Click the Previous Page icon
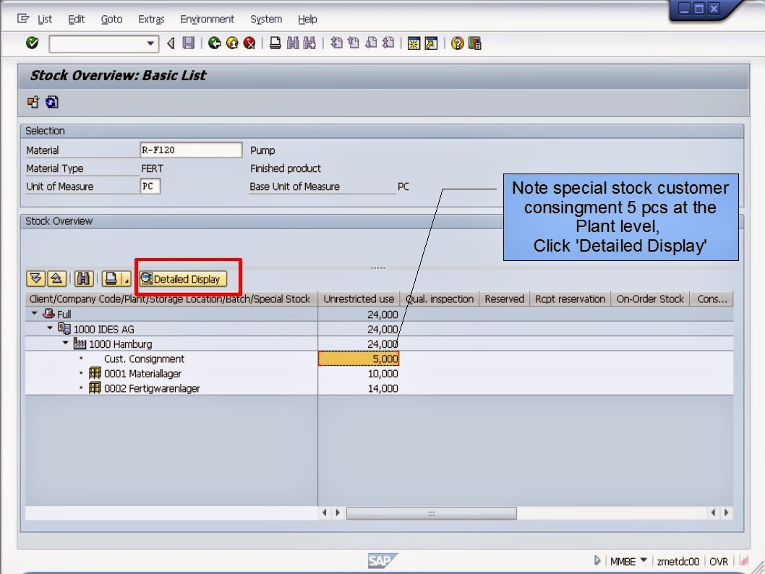This screenshot has height=574, width=765. point(354,43)
